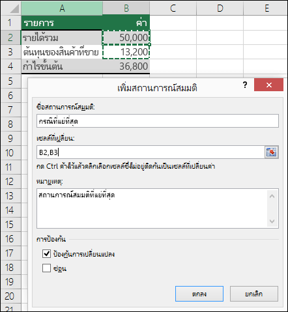
Task: Click the dialog title เพิ่มสถานการณ์สมมติ
Action: pos(157,88)
